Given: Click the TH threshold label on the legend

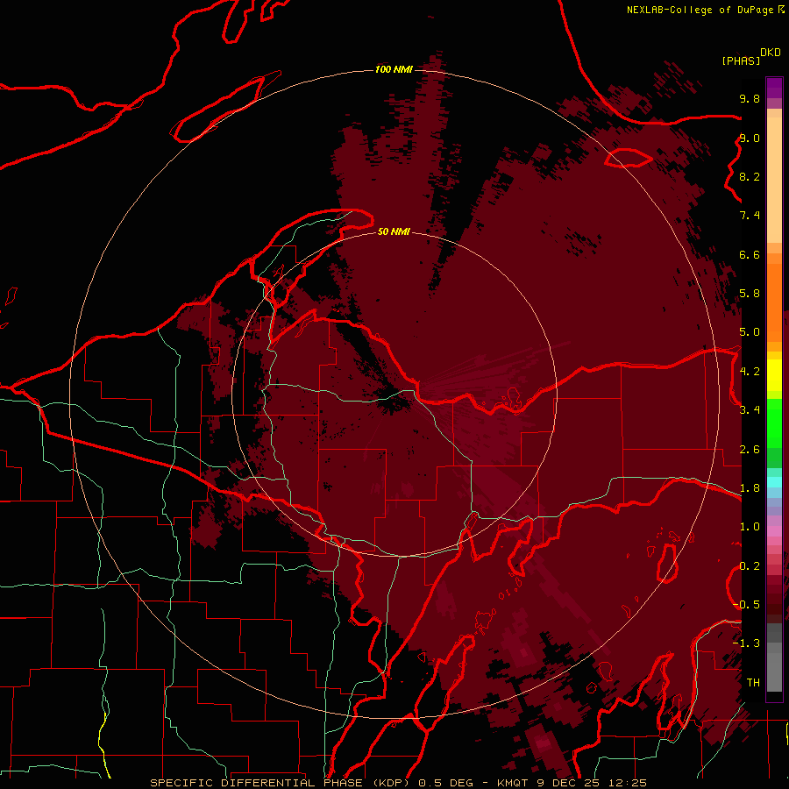Looking at the screenshot, I should point(753,683).
